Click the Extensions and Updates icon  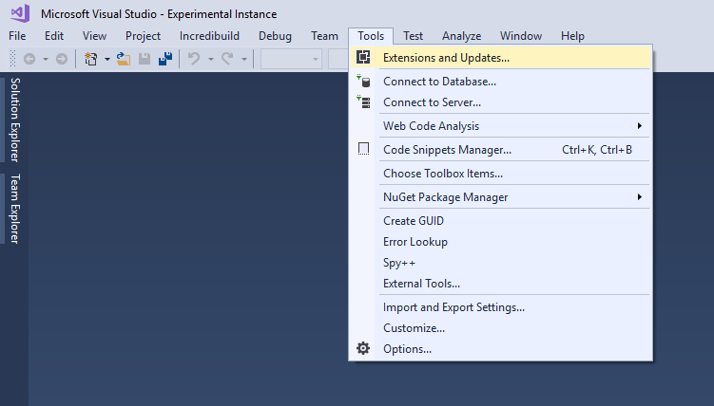(363, 57)
